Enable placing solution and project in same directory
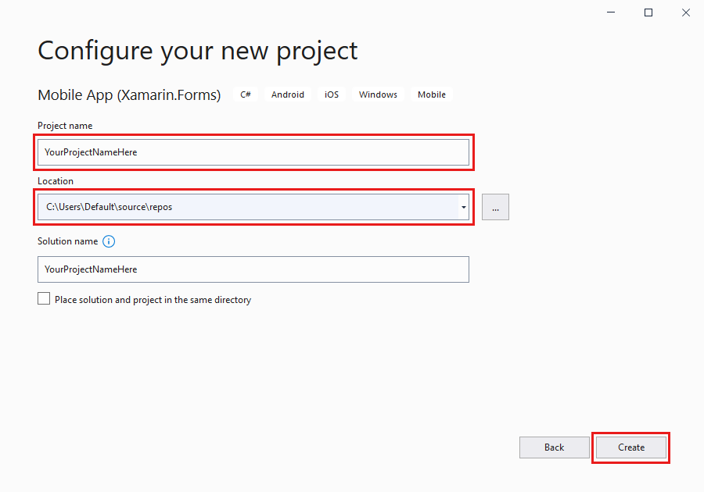Viewport: 704px width, 492px height. pos(44,299)
